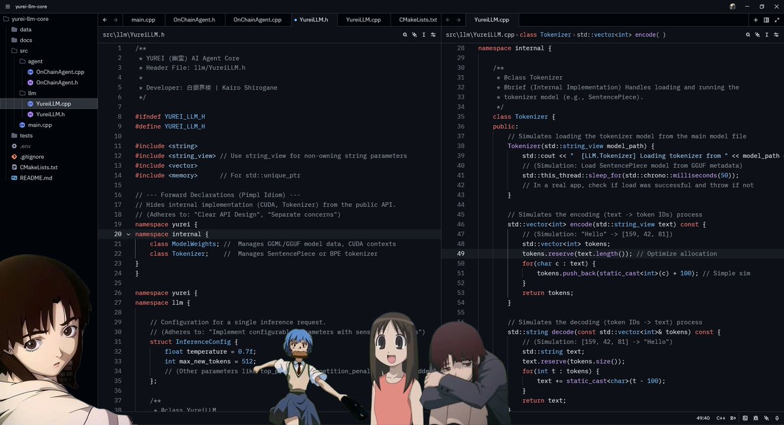This screenshot has width=784, height=425.
Task: Go back in the right editor pane
Action: 447,20
